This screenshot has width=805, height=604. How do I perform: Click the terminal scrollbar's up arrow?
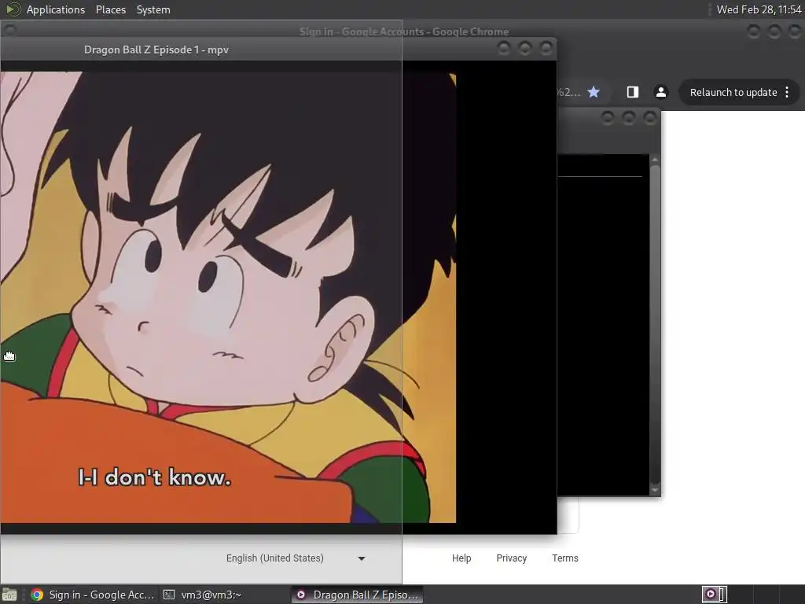pyautogui.click(x=655, y=160)
